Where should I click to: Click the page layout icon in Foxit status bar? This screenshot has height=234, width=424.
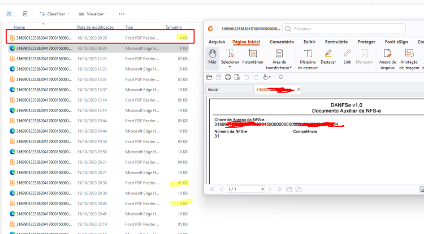[x=422, y=189]
